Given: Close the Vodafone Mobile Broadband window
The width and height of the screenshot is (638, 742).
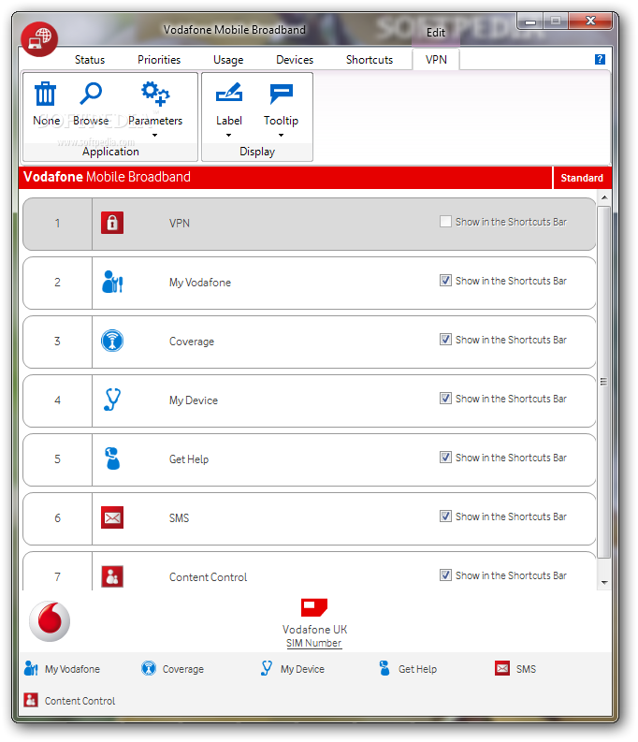Looking at the screenshot, I should (590, 21).
